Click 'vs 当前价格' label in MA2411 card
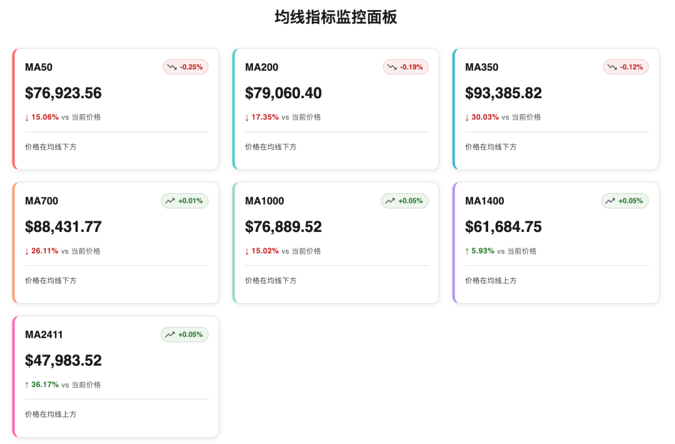Image resolution: width=675 pixels, height=444 pixels. point(81,385)
